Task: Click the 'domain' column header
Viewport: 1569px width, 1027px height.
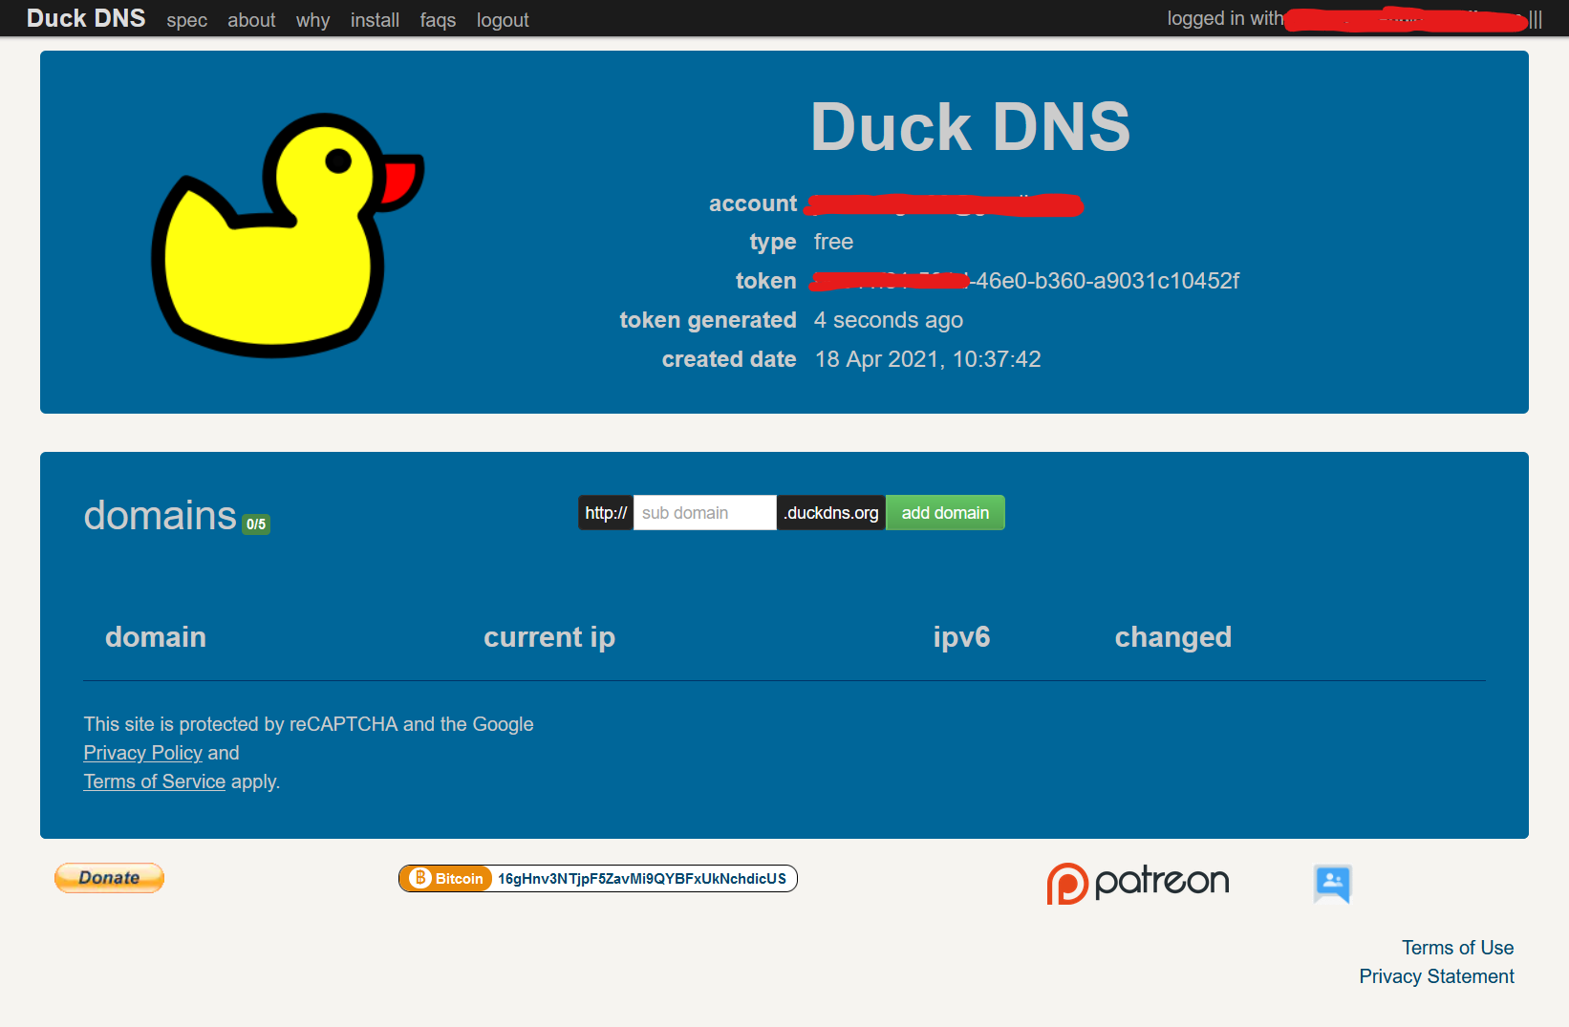Action: pyautogui.click(x=156, y=637)
